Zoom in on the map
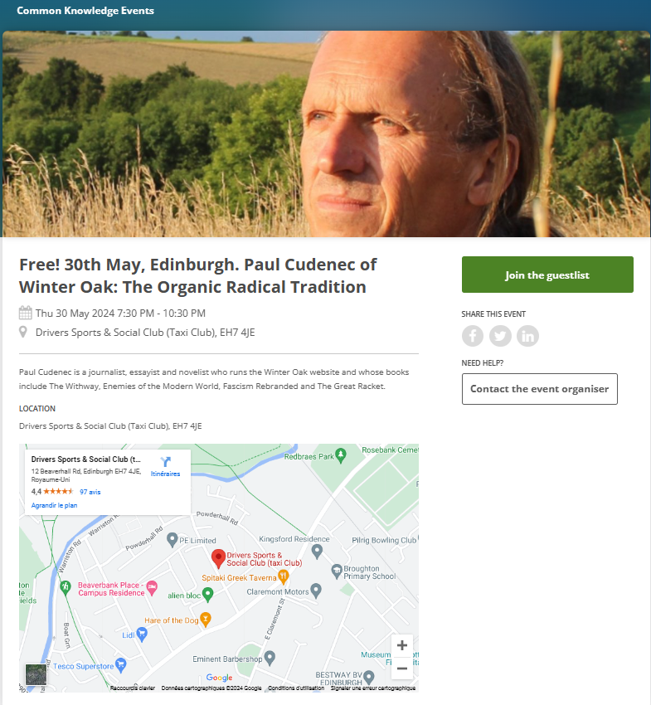The image size is (651, 705). coord(402,645)
